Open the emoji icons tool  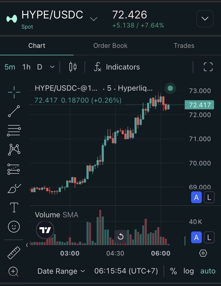point(14,227)
